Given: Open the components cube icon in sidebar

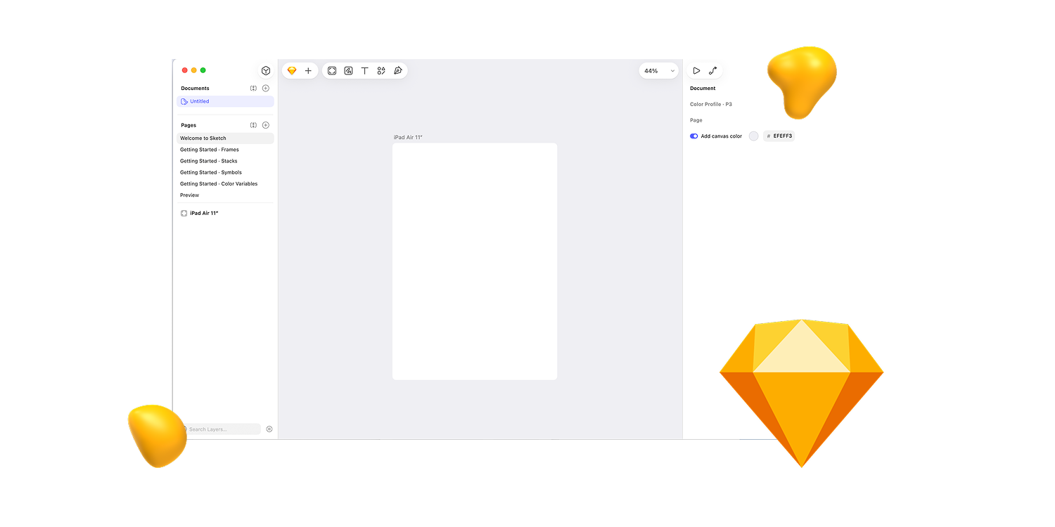Looking at the screenshot, I should click(266, 70).
